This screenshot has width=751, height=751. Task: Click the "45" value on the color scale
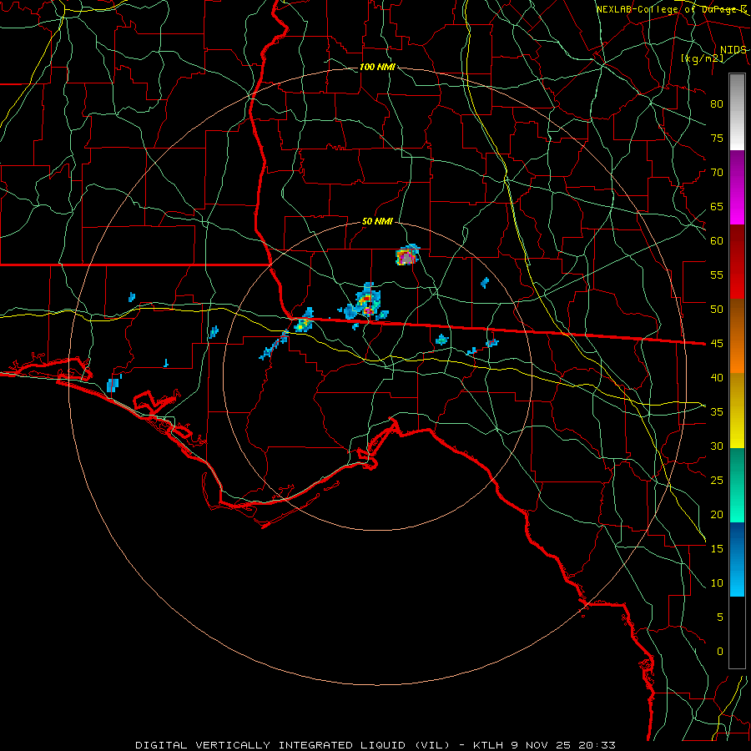click(x=717, y=344)
